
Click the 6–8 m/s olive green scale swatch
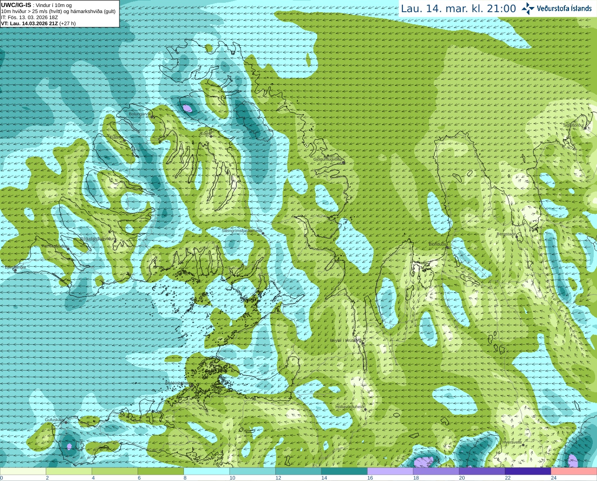click(x=160, y=471)
